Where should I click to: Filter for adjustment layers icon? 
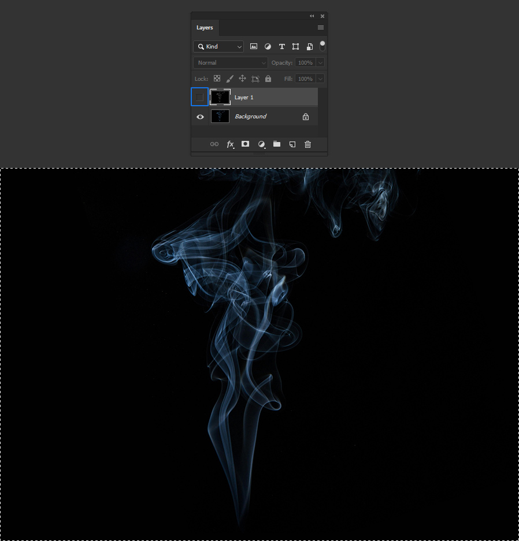pos(268,47)
